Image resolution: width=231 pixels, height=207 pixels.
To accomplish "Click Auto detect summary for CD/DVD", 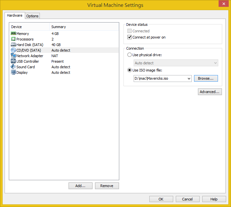I will click(61, 50).
